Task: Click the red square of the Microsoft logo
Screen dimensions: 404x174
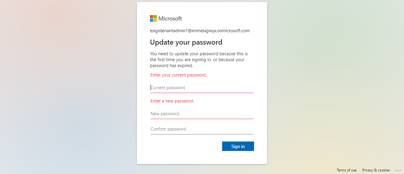Action: click(x=151, y=17)
